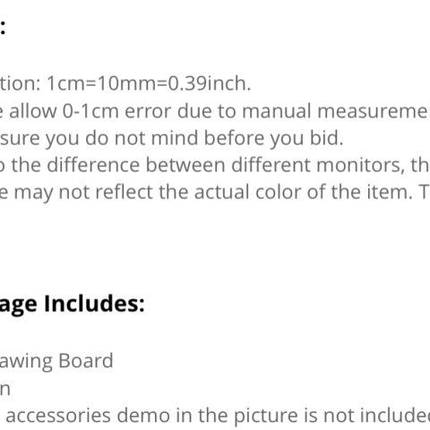Click the bold 'Includes:' heading
The width and height of the screenshot is (430, 430).
point(94,304)
